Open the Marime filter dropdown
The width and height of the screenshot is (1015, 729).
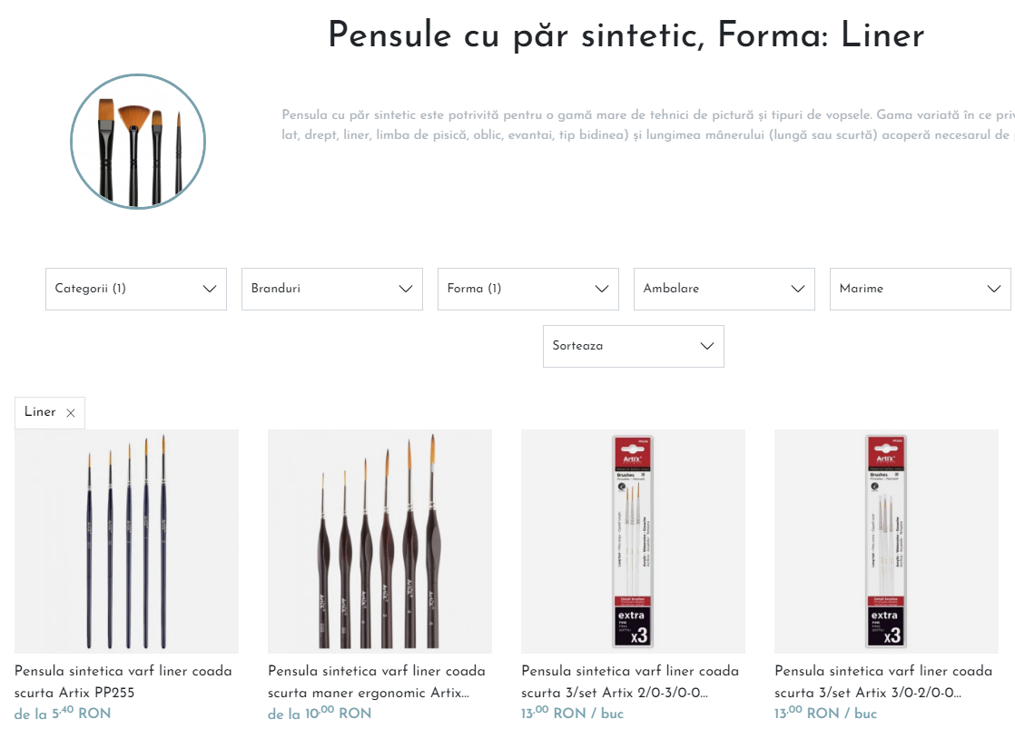tap(921, 289)
